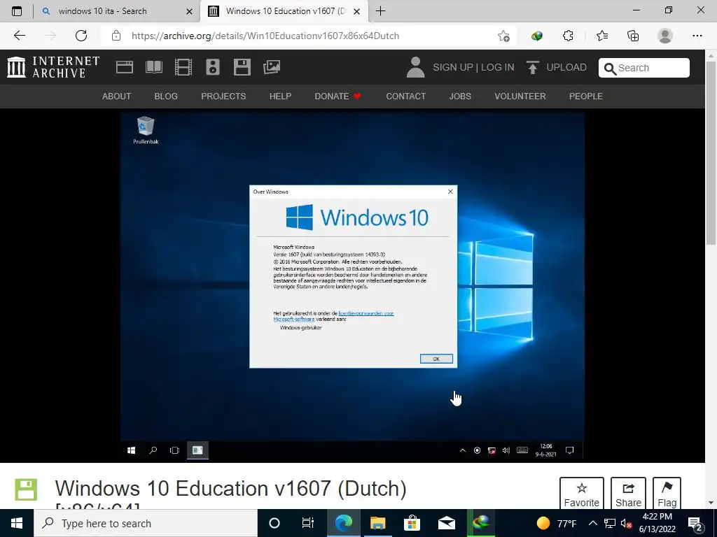Open Internet Download Manager taskbar icon
Viewport: 717px width, 537px height.
(x=480, y=523)
